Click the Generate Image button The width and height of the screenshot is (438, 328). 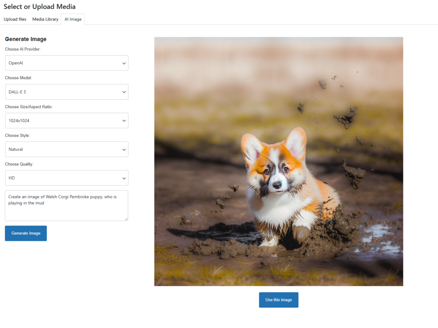pyautogui.click(x=26, y=233)
